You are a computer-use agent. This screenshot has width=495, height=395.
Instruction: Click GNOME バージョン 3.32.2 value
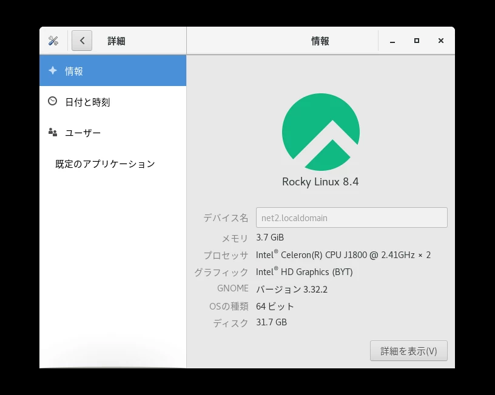pyautogui.click(x=292, y=289)
